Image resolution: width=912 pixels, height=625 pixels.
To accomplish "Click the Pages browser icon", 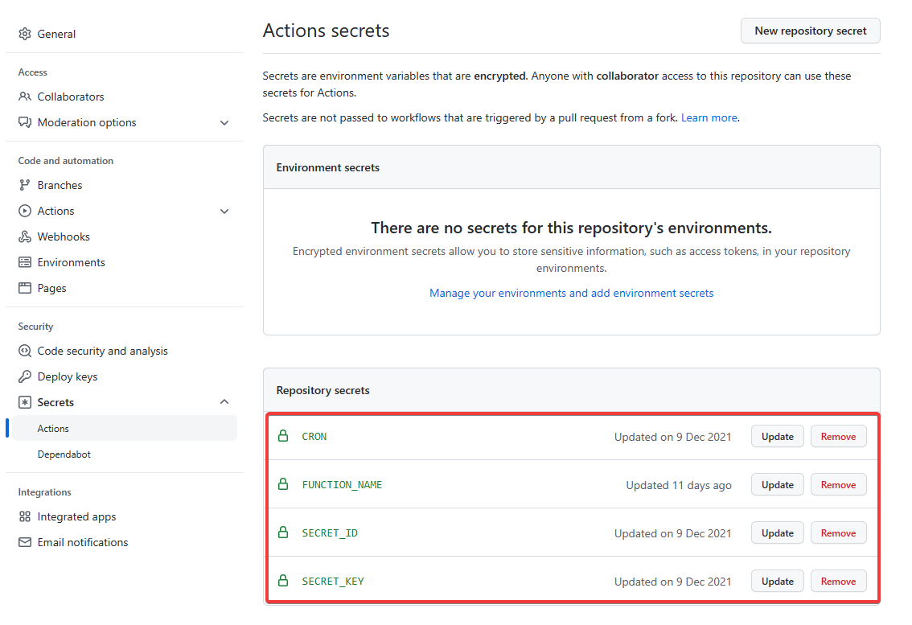I will pyautogui.click(x=25, y=288).
